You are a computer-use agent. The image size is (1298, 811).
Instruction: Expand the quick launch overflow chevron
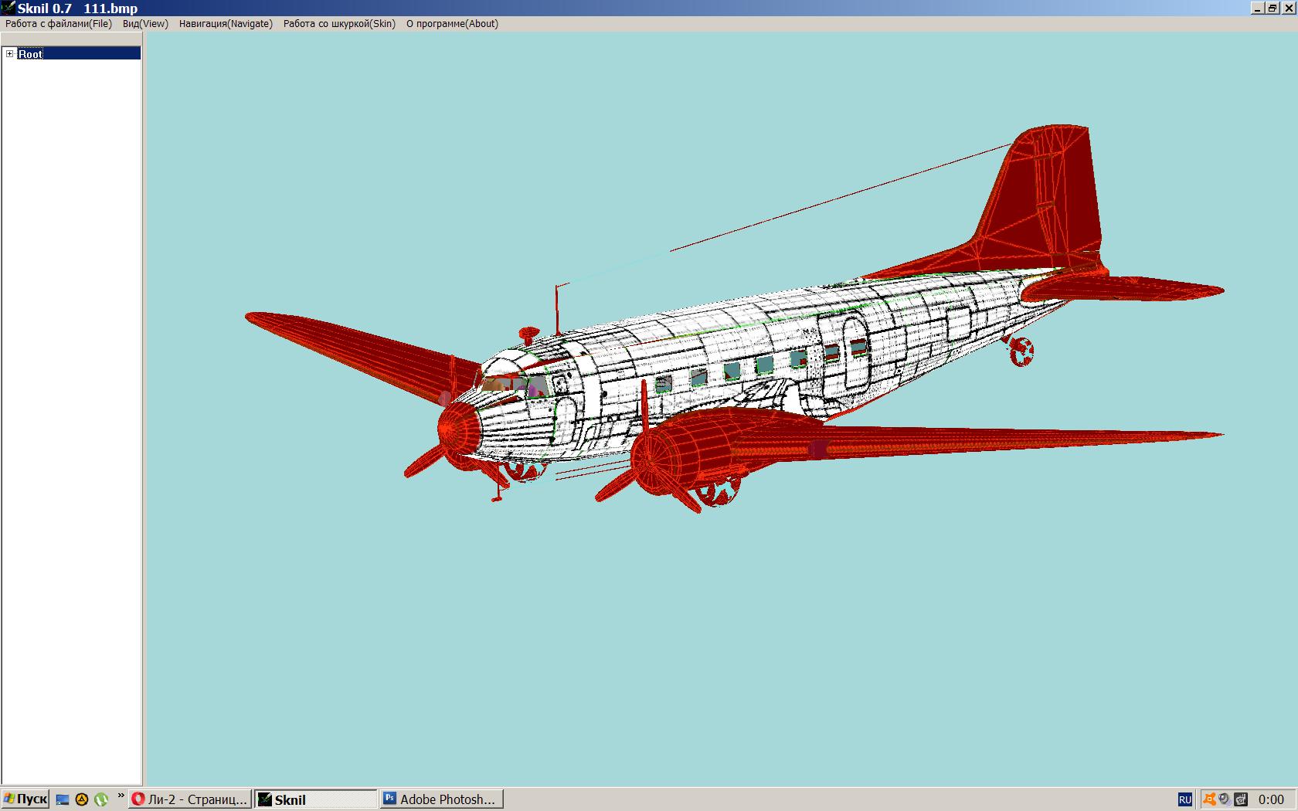click(121, 796)
